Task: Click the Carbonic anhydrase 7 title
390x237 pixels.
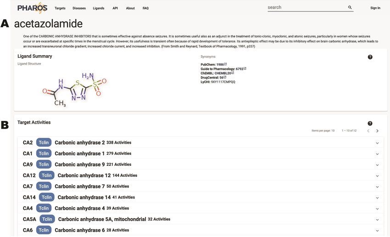Action: point(79,186)
